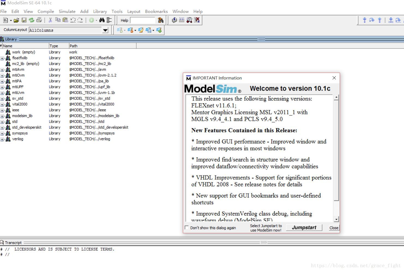This screenshot has width=404, height=271.
Task: Expand the floatfixlib library node
Action: pos(2,58)
